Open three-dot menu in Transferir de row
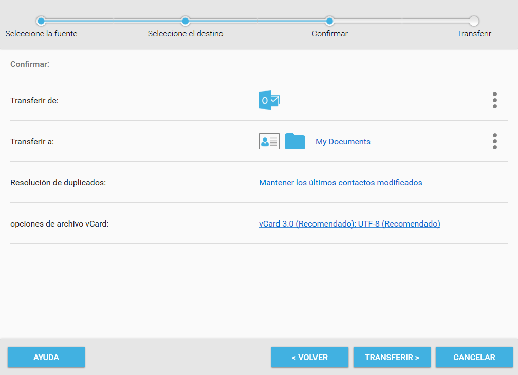518x375 pixels. pyautogui.click(x=494, y=100)
